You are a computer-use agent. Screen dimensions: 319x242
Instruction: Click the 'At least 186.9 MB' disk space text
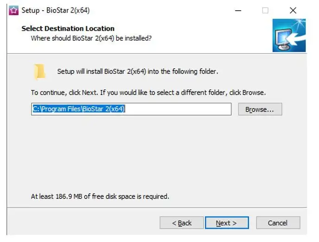(x=100, y=197)
